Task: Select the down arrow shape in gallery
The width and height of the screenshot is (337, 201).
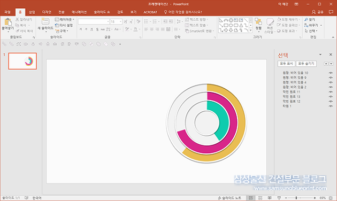Action: click(231, 30)
